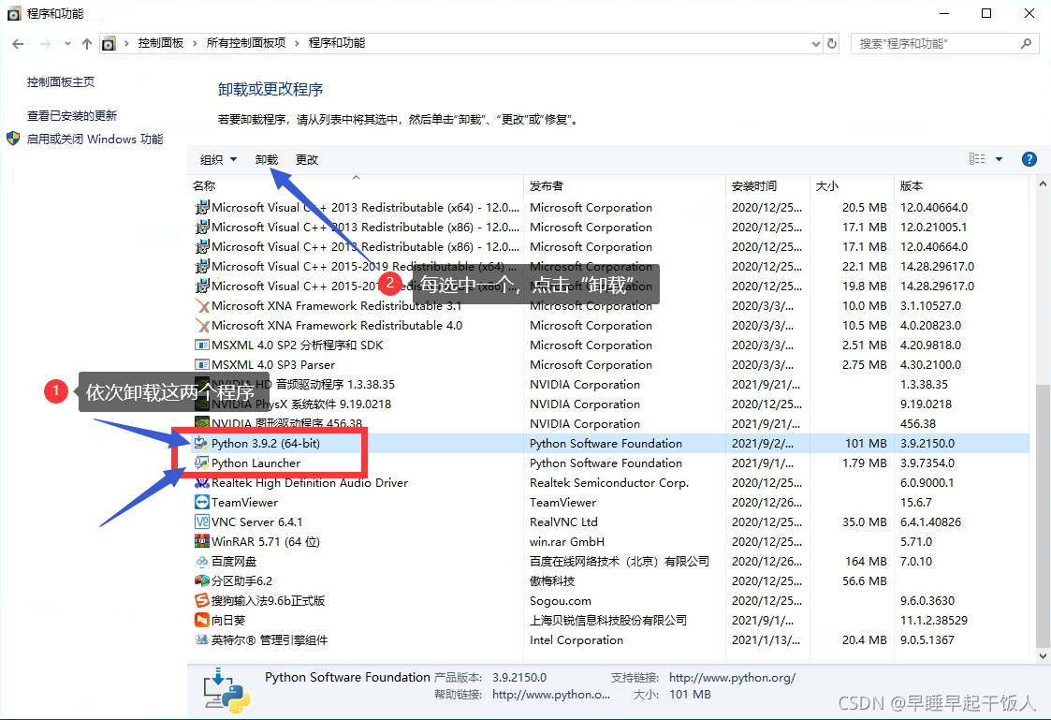The image size is (1051, 720).
Task: Sort by 版本 column header
Action: [911, 185]
